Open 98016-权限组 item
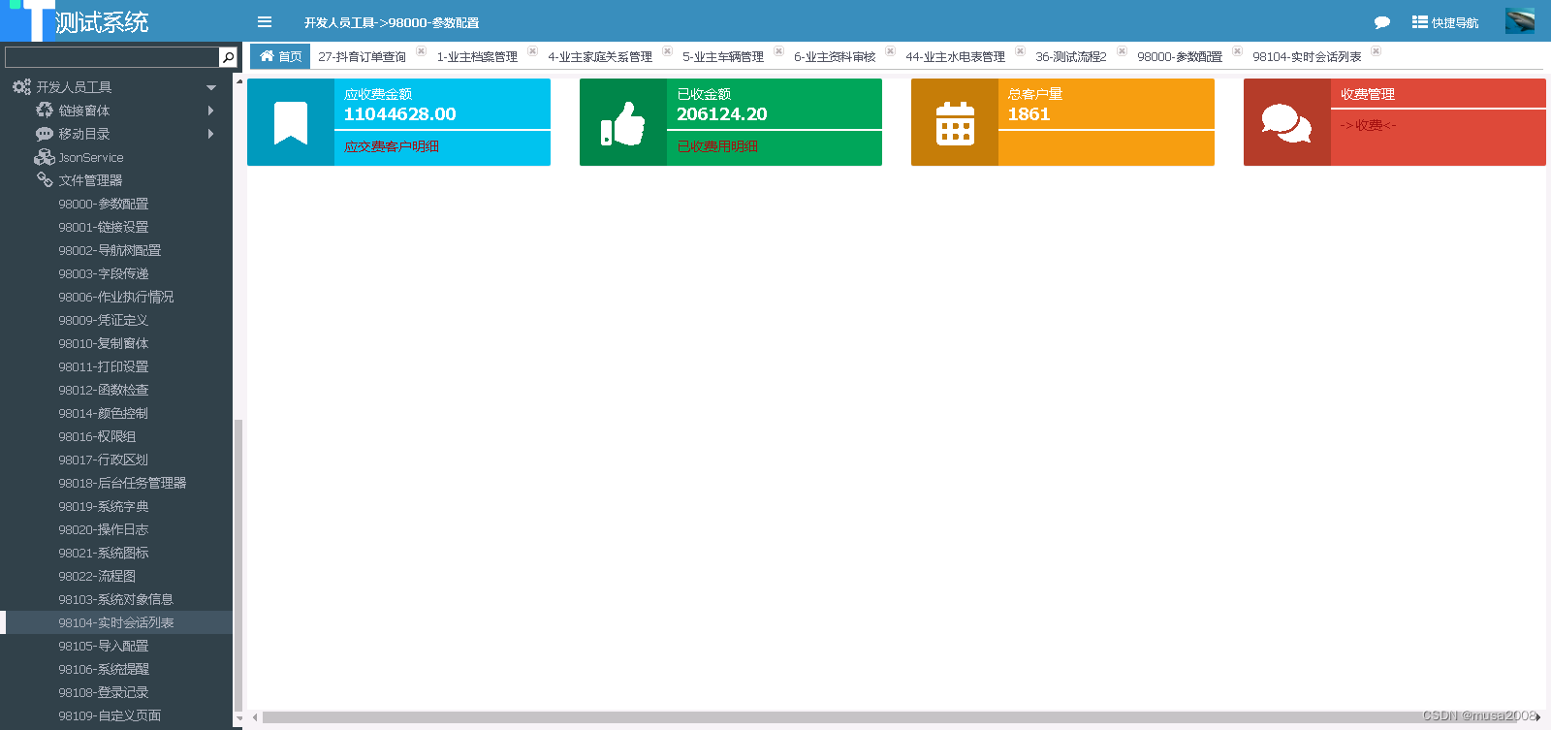The image size is (1551, 730). (x=97, y=436)
